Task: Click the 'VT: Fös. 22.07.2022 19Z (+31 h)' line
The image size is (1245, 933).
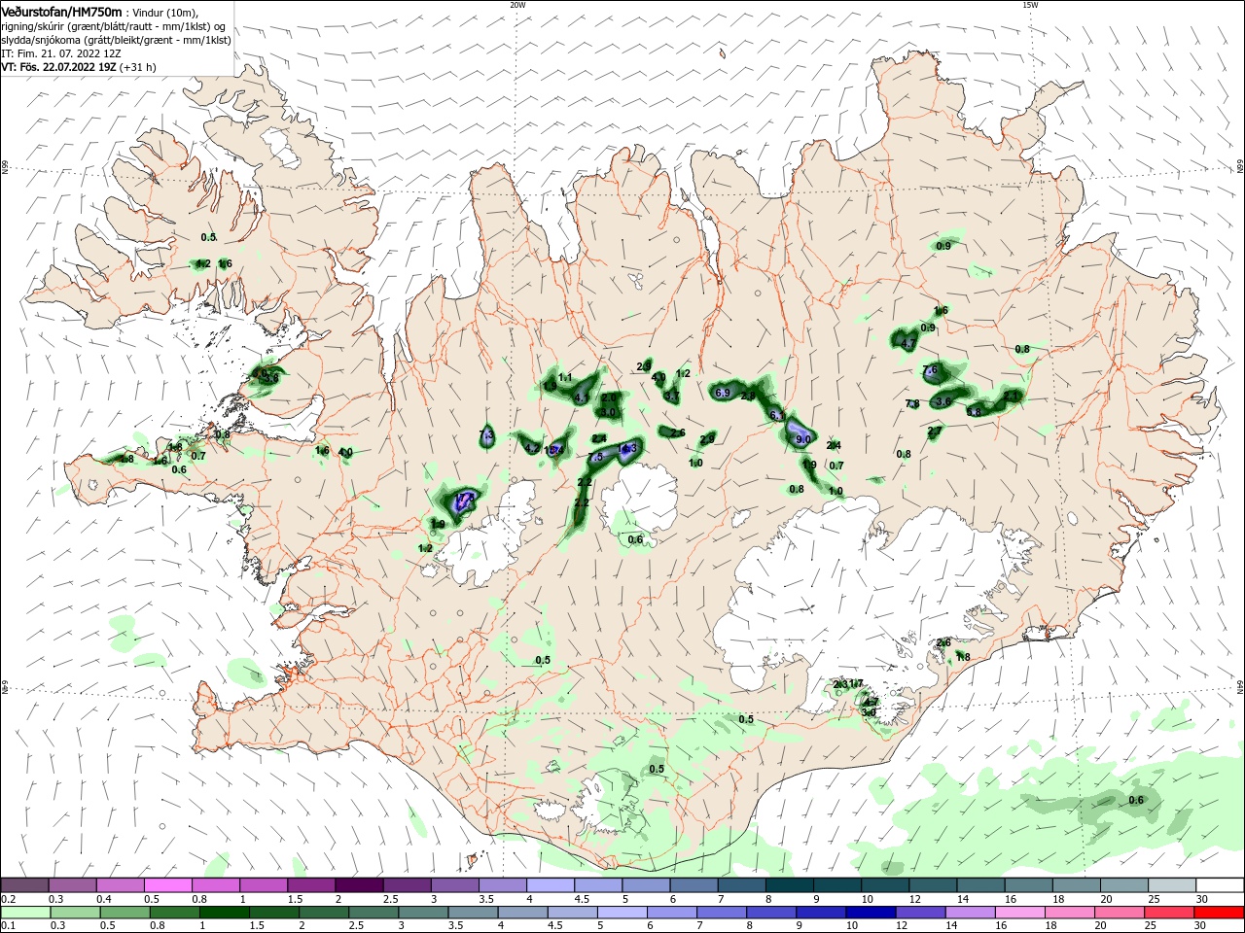Action: 78,67
